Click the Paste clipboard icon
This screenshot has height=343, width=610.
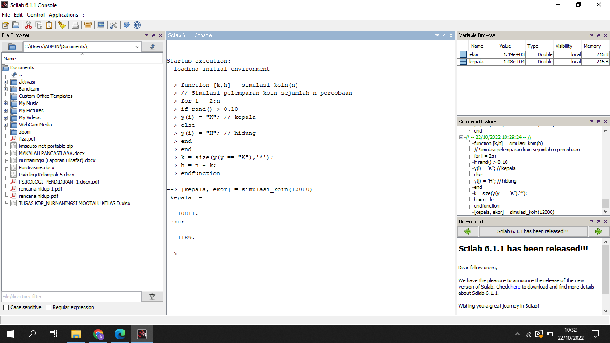tap(49, 25)
